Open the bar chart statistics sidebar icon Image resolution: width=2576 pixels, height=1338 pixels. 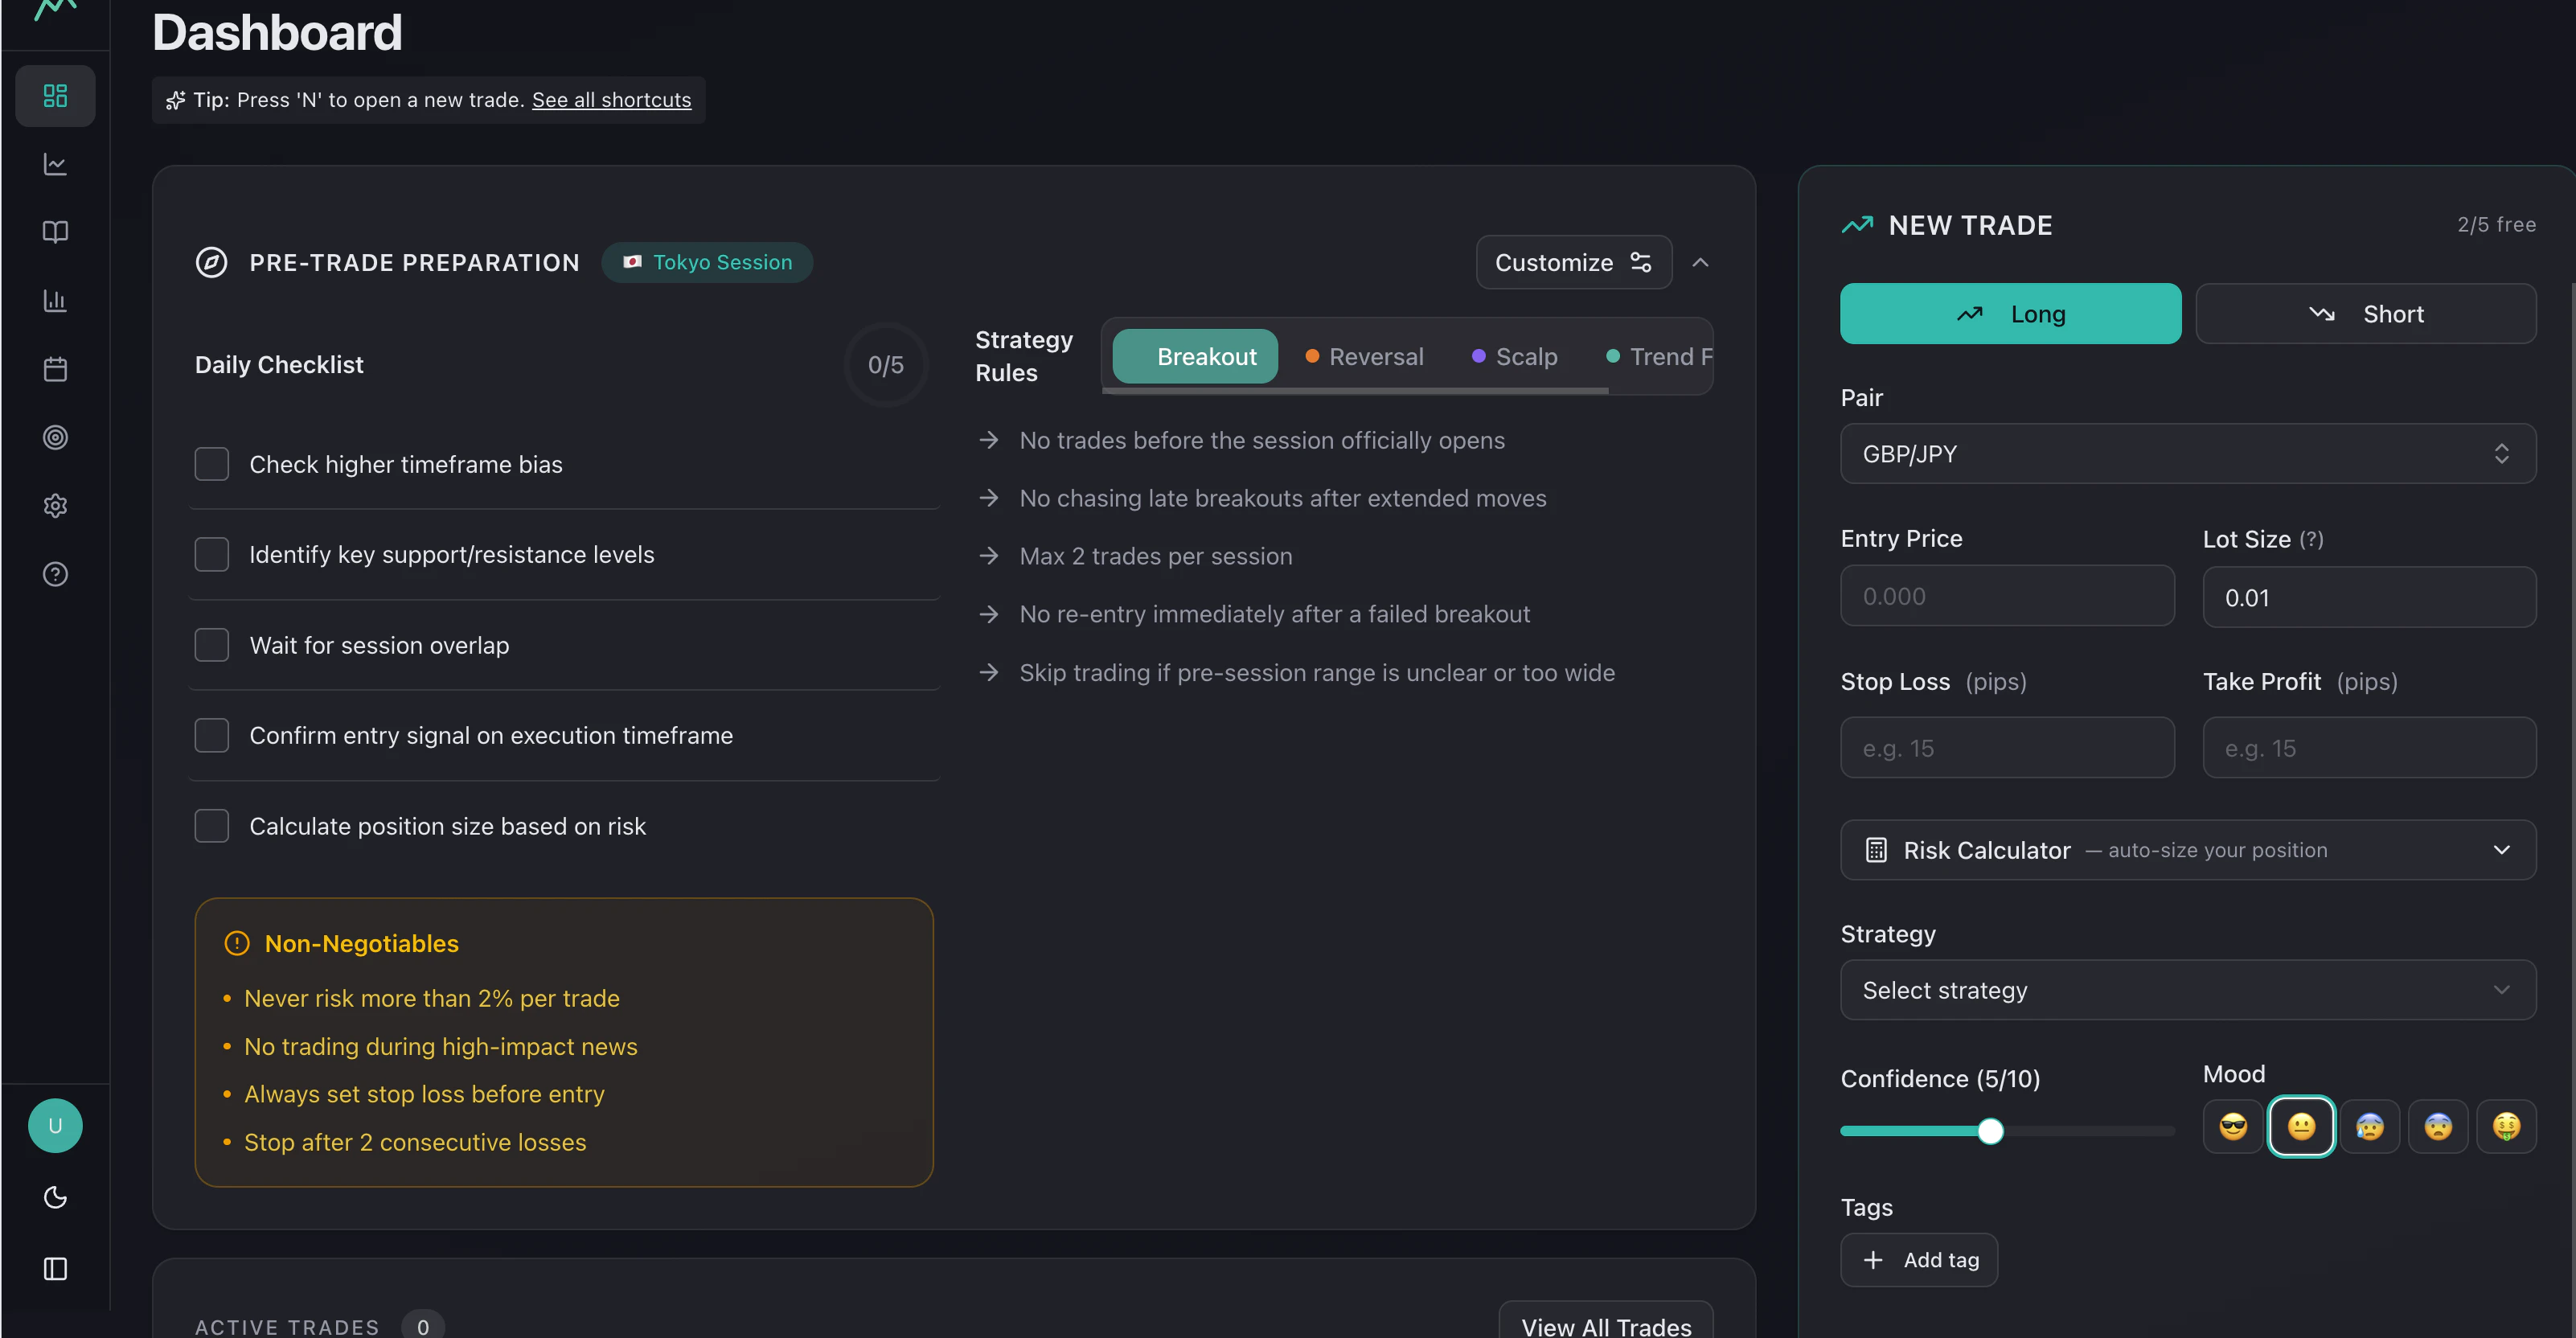[x=55, y=300]
